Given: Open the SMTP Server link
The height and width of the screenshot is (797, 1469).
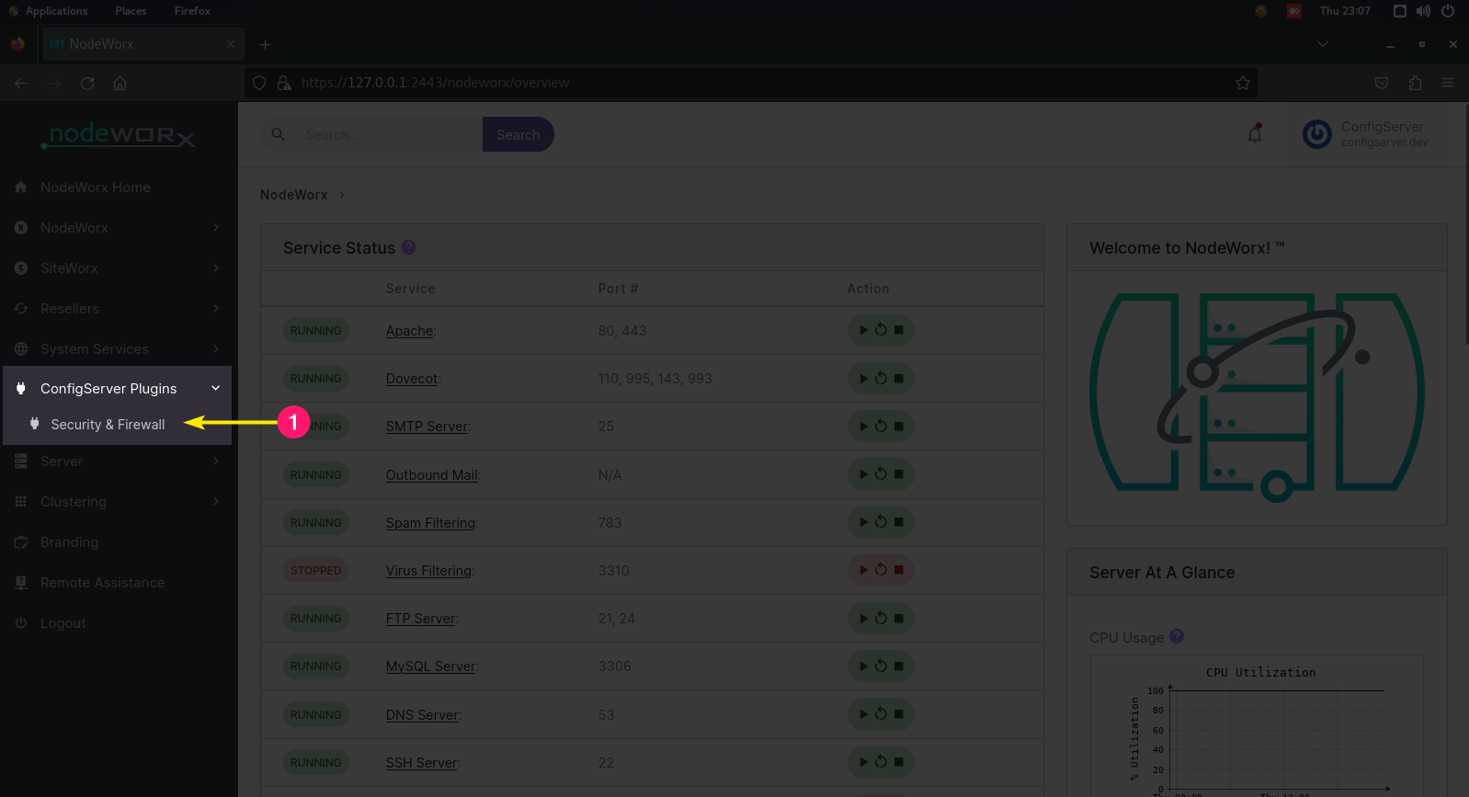Looking at the screenshot, I should point(427,427).
